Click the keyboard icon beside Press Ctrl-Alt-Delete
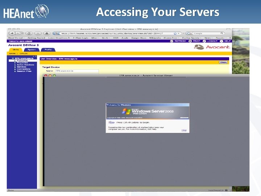The image size is (261, 196). 111,123
